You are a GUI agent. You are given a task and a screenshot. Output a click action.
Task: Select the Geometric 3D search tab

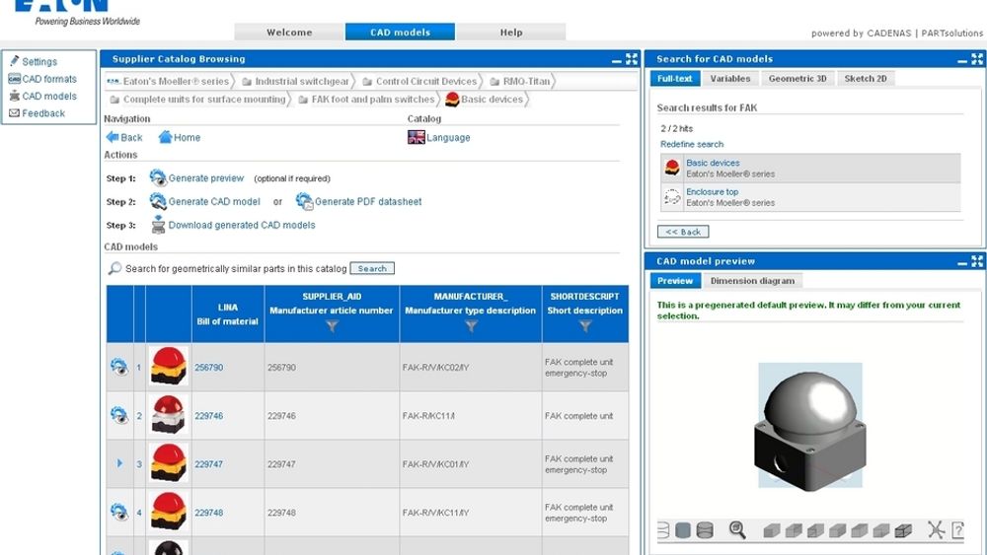point(797,79)
